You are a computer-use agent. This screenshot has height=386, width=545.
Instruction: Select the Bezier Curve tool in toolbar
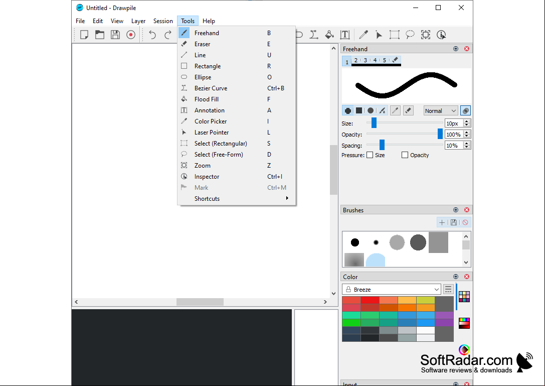coord(314,35)
